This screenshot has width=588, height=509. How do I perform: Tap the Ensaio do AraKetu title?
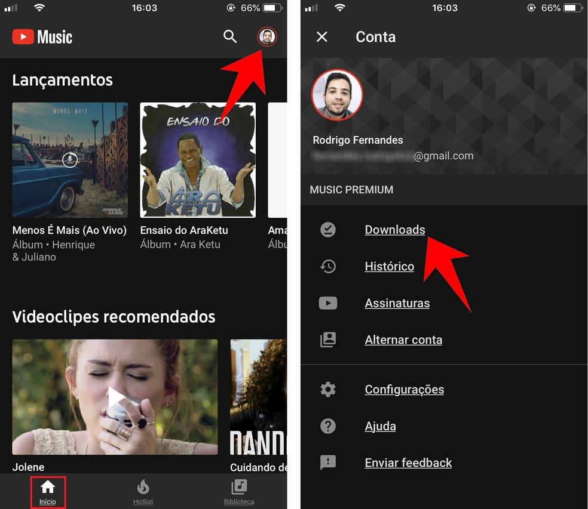tap(184, 230)
